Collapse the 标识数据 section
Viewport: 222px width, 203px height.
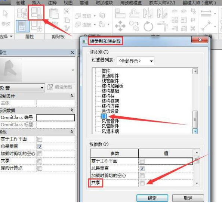pyautogui.click(x=72, y=110)
